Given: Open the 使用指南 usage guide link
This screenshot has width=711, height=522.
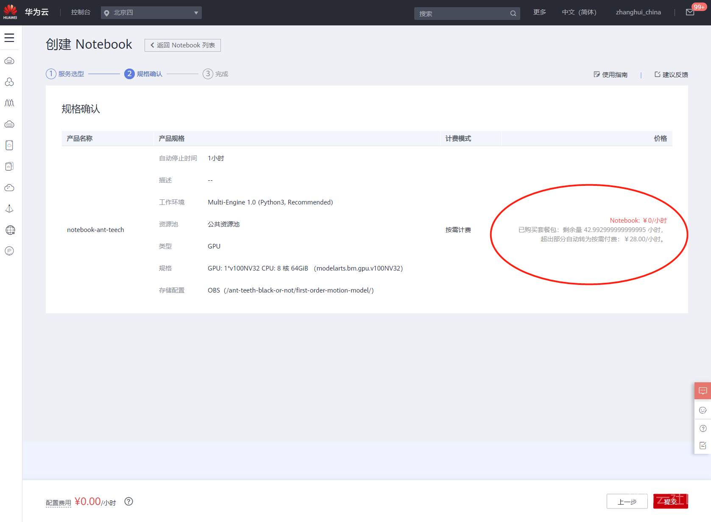Looking at the screenshot, I should click(x=611, y=75).
